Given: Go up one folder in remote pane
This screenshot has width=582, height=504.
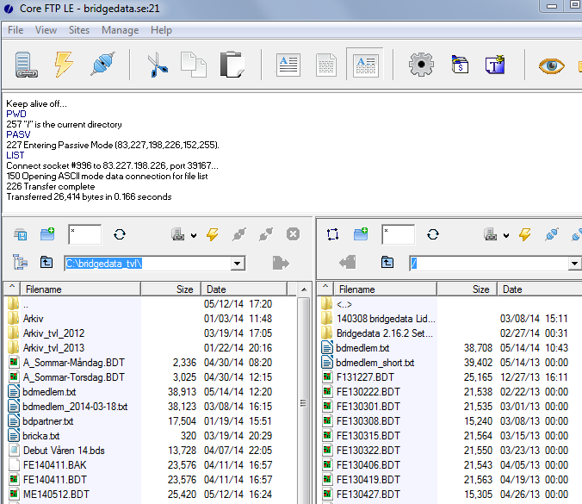Looking at the screenshot, I should 387,262.
